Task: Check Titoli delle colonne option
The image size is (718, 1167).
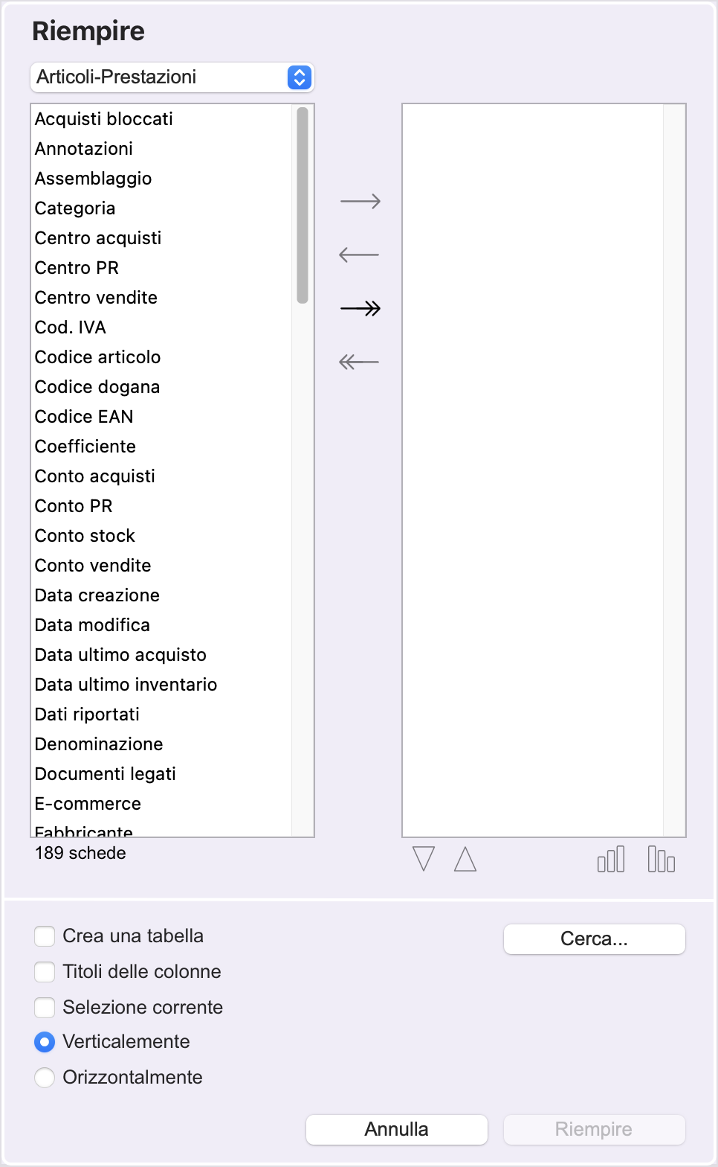Action: 45,971
